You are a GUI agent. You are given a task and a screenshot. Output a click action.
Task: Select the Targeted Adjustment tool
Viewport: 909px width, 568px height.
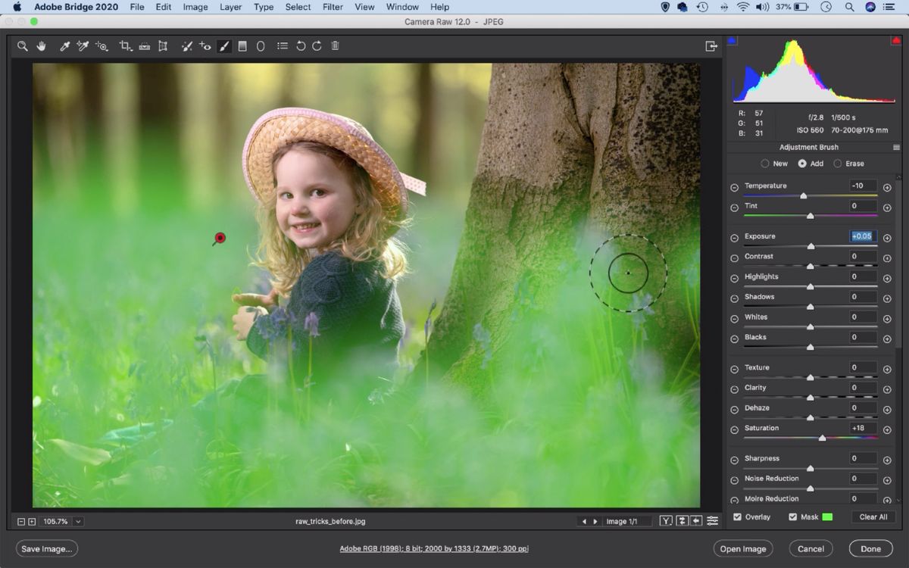(102, 46)
